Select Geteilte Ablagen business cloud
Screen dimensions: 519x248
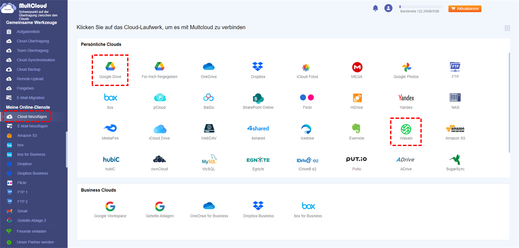pos(160,206)
